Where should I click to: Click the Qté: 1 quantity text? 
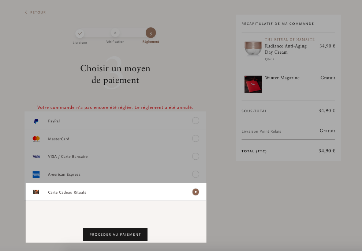click(269, 59)
